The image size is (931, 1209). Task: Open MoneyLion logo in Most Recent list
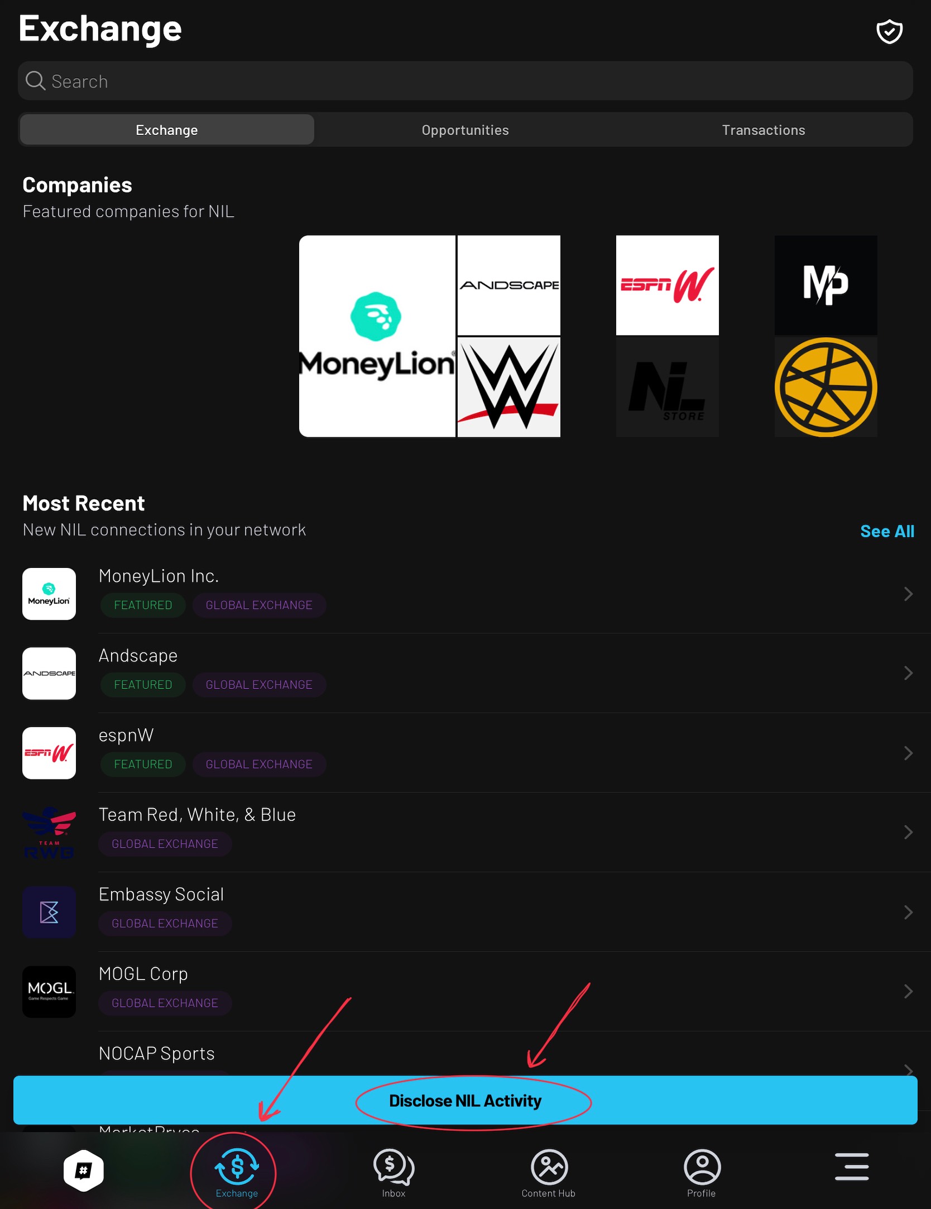pos(49,594)
